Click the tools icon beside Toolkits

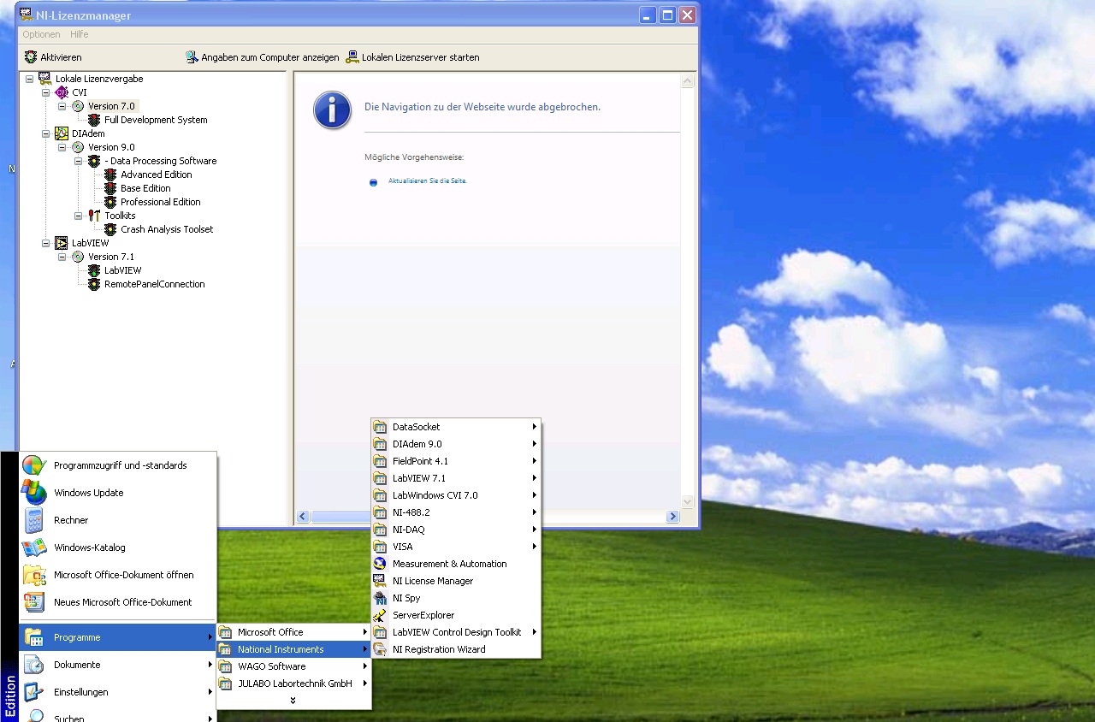[x=94, y=216]
